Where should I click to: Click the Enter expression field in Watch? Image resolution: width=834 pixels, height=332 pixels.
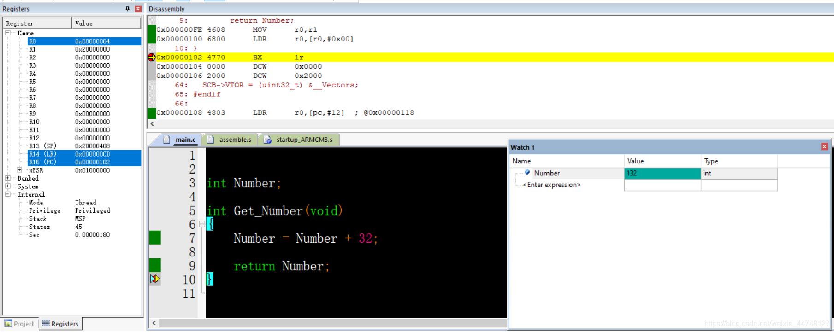pos(552,185)
